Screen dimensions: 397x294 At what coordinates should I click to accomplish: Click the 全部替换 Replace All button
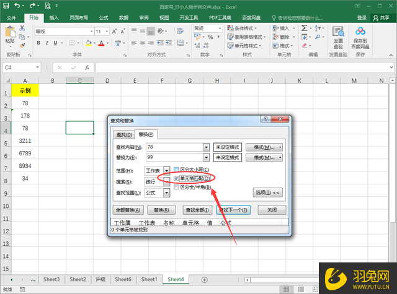tap(128, 210)
